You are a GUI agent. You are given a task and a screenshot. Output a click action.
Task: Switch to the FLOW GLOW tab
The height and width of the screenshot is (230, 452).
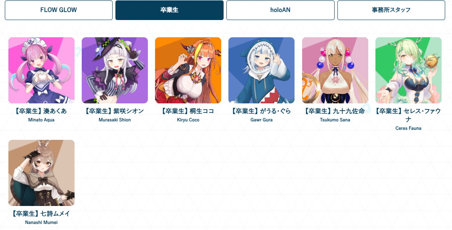59,10
